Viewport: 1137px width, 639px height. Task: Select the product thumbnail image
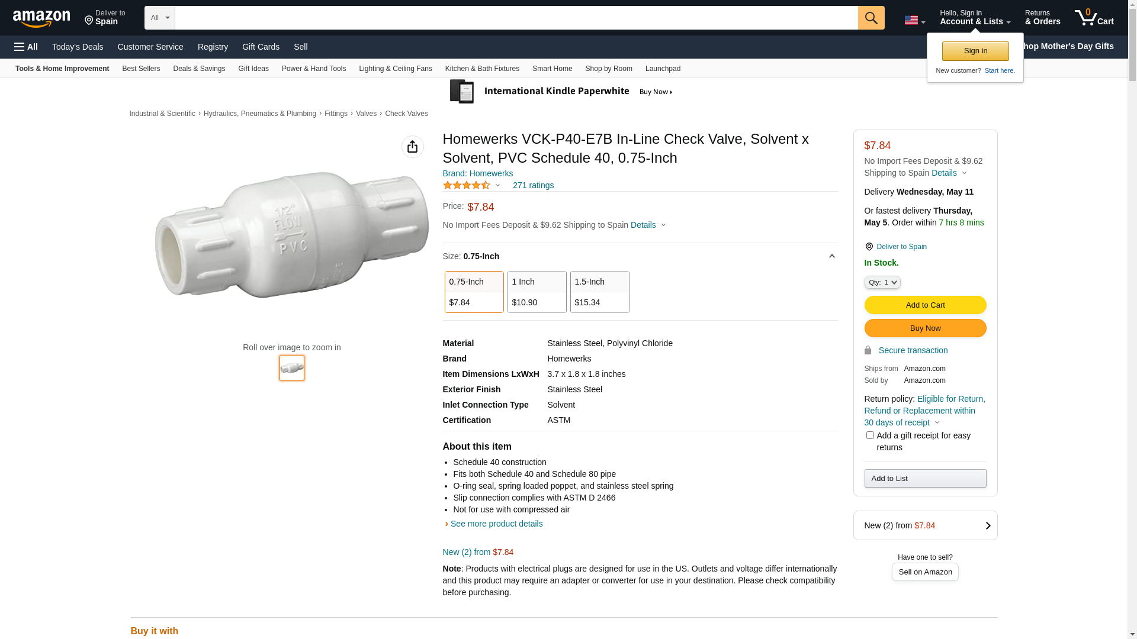click(x=291, y=368)
